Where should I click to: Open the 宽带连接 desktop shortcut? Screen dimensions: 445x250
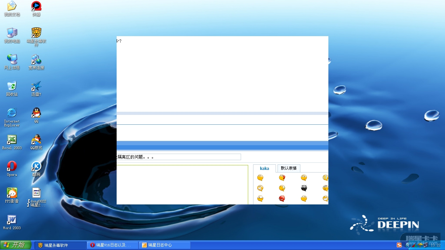tap(36, 60)
